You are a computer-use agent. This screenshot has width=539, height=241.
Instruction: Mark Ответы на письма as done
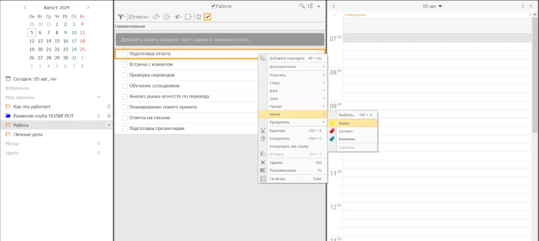pyautogui.click(x=125, y=118)
